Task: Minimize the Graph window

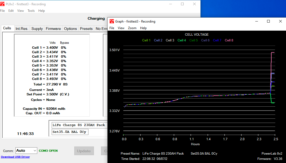Action: pyautogui.click(x=256, y=21)
